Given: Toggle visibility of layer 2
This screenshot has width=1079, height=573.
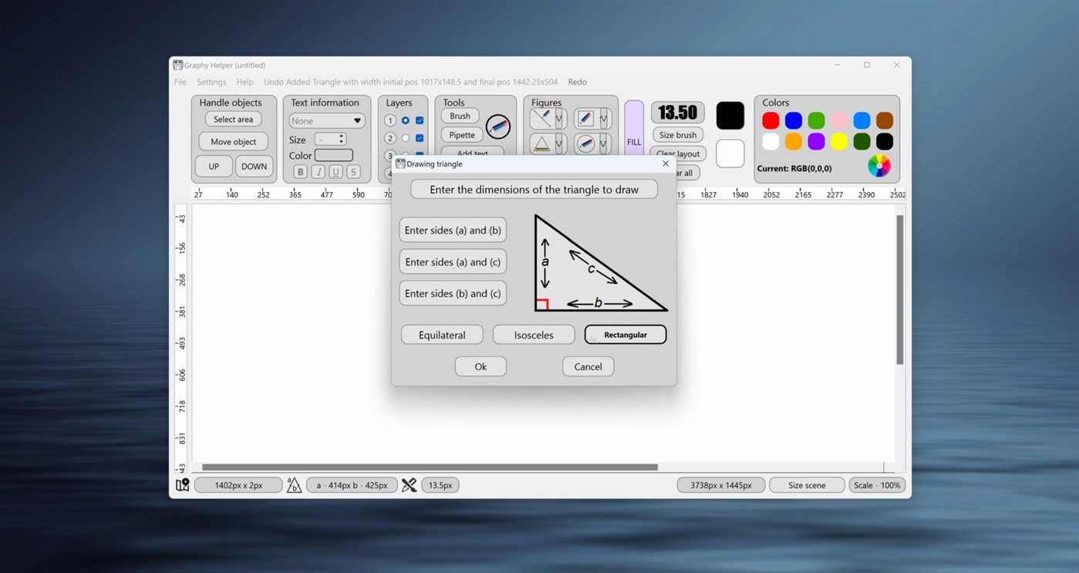Looking at the screenshot, I should click(x=419, y=138).
